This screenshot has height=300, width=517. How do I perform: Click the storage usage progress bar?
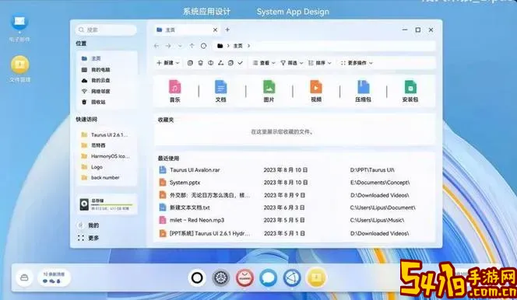click(112, 204)
